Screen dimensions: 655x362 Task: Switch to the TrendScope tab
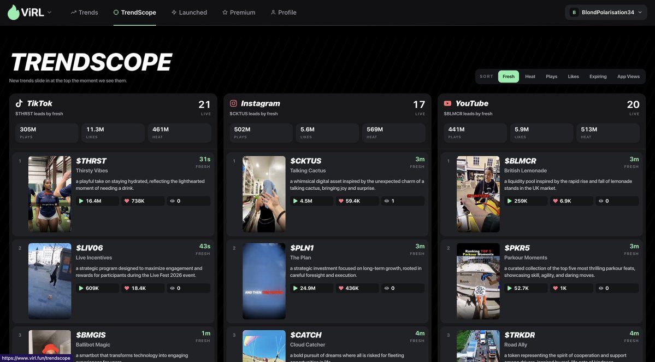pos(134,13)
